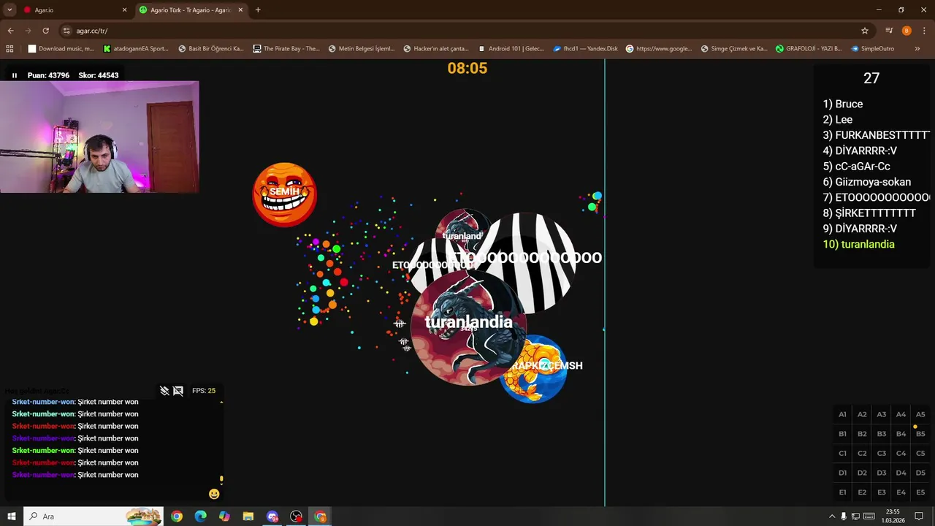Open the Basit Bir Öğrenci bookmark
The image size is (935, 526).
(211, 49)
